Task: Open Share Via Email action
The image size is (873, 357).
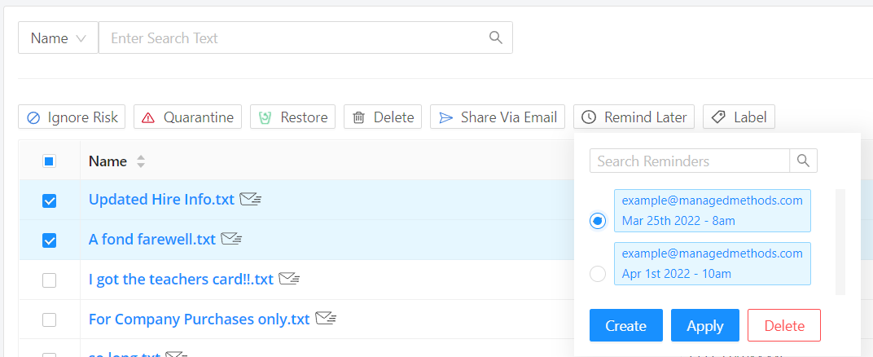Action: click(x=498, y=117)
